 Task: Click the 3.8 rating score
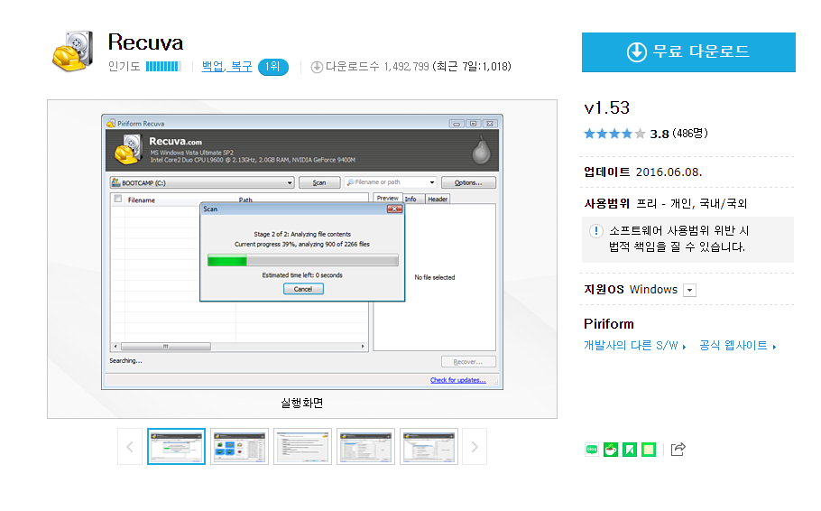pyautogui.click(x=660, y=134)
